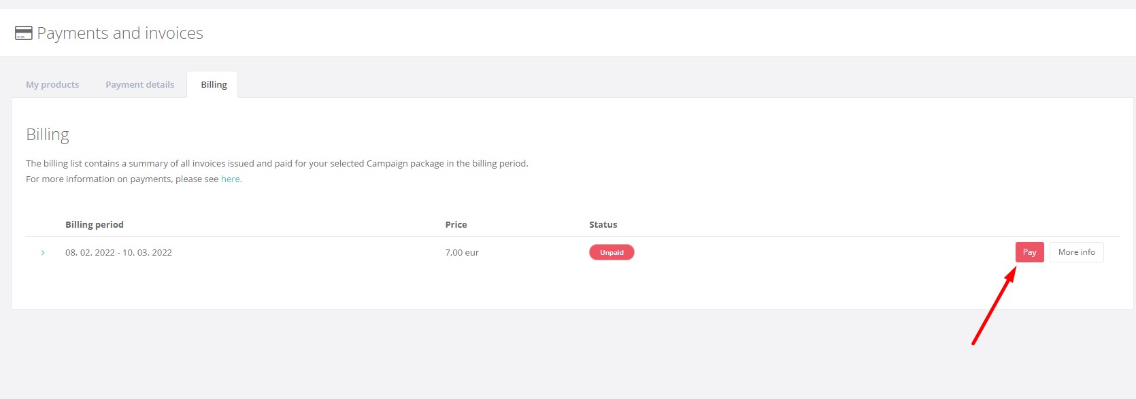Click the billing list summary description sentence

coord(277,164)
